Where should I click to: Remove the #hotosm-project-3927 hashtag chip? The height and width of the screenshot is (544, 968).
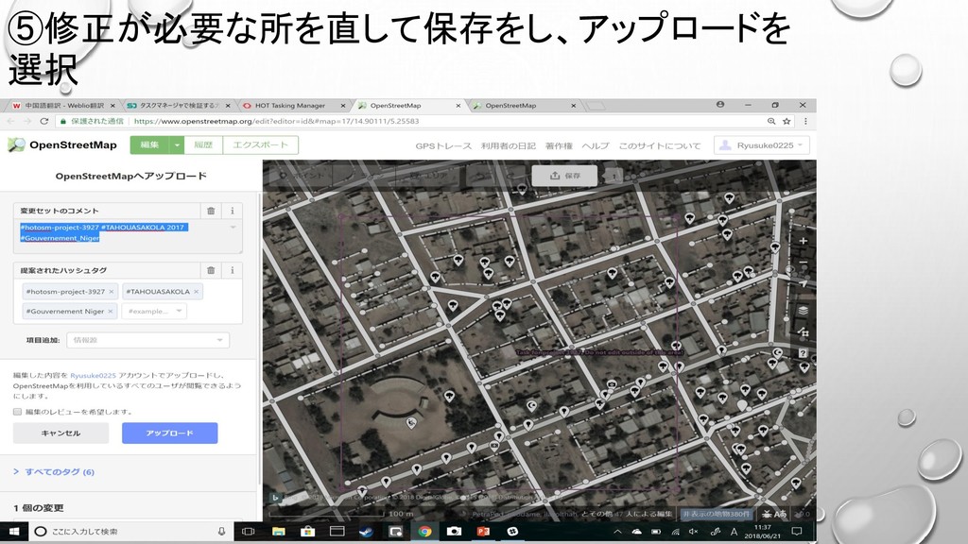pos(112,292)
